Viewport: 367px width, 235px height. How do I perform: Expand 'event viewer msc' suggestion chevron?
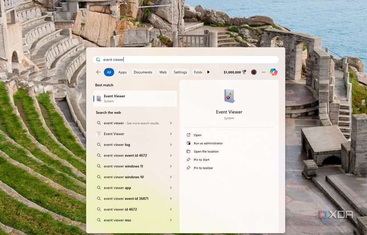(x=171, y=220)
